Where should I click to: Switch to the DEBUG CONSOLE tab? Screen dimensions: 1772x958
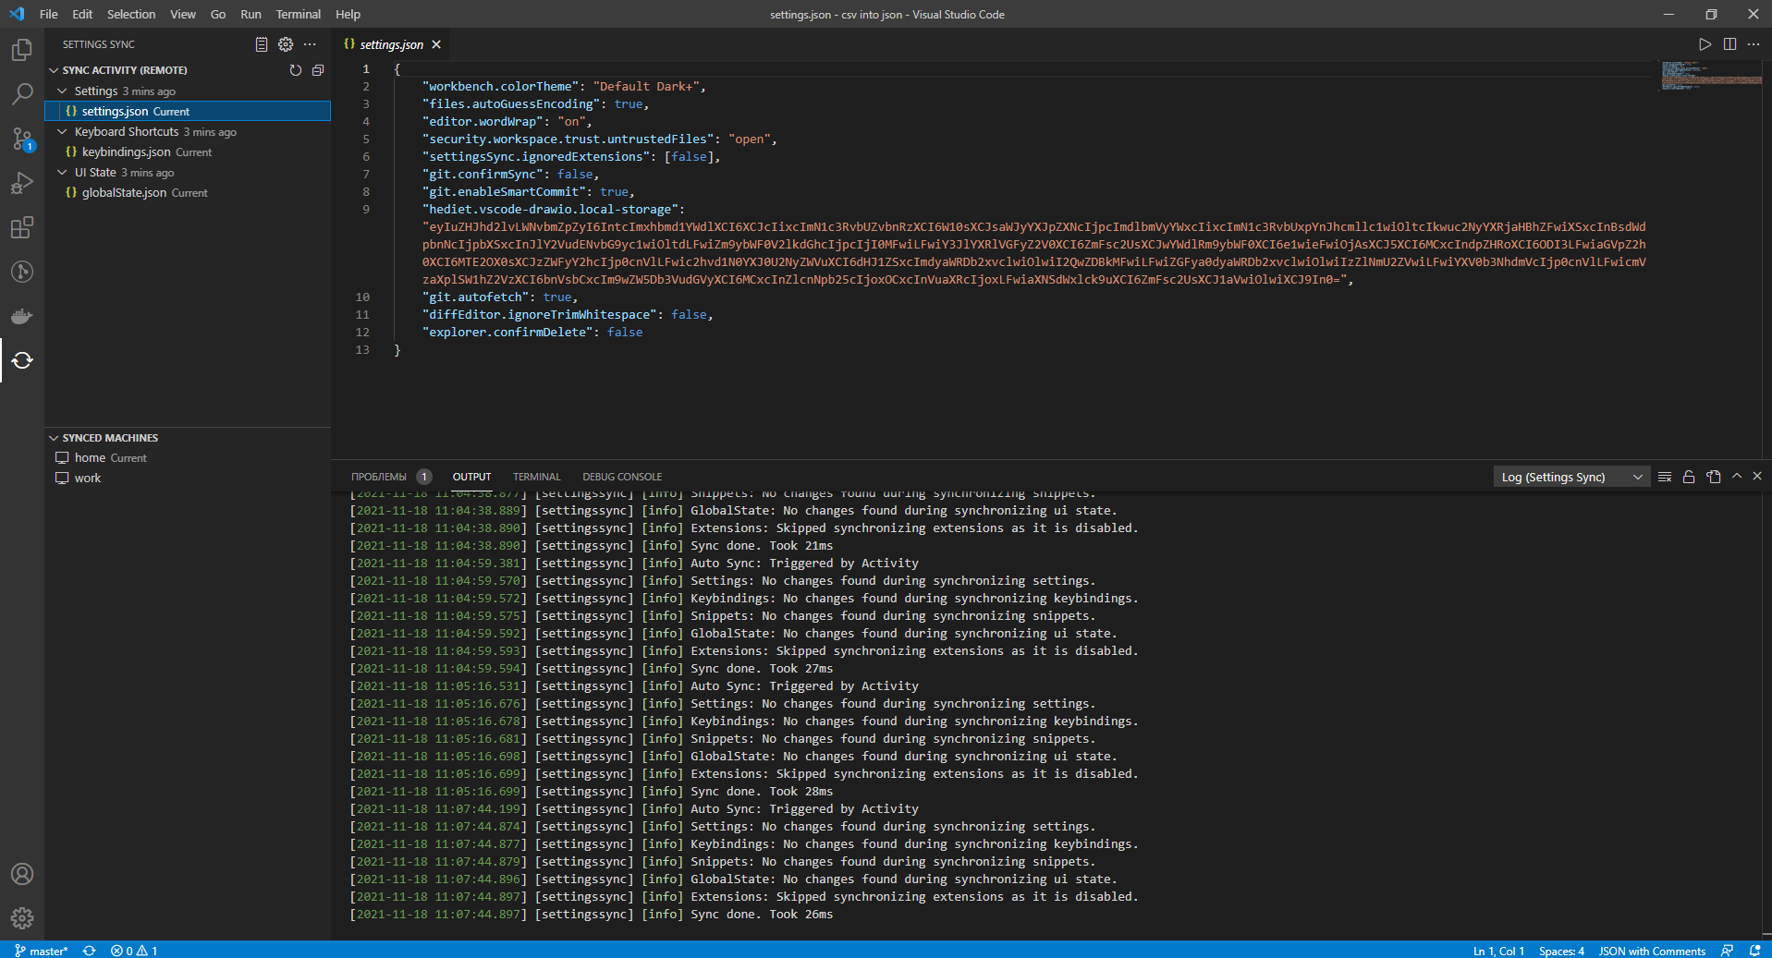pos(621,477)
